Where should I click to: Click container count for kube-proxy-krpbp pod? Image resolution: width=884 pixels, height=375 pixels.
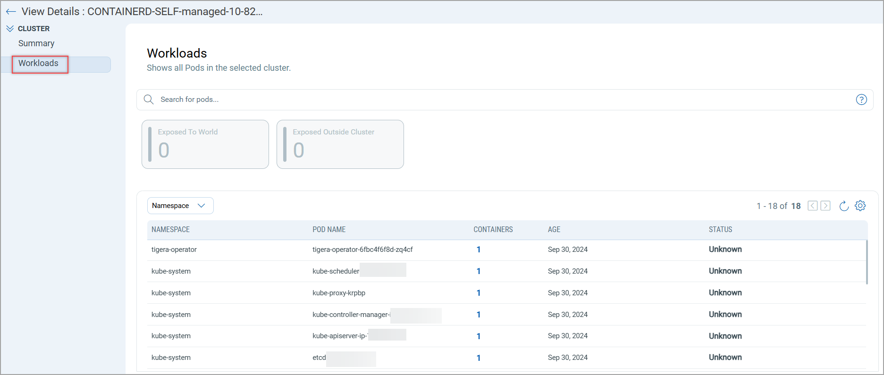pyautogui.click(x=478, y=293)
